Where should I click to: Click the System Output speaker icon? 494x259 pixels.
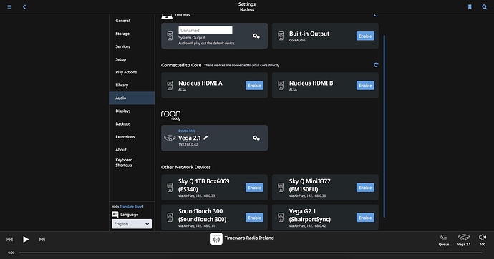[x=170, y=36]
